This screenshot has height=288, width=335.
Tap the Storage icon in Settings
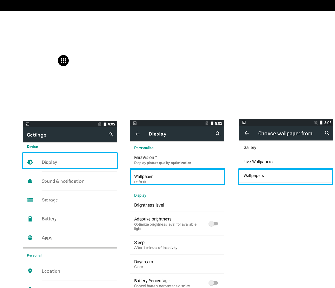click(30, 200)
